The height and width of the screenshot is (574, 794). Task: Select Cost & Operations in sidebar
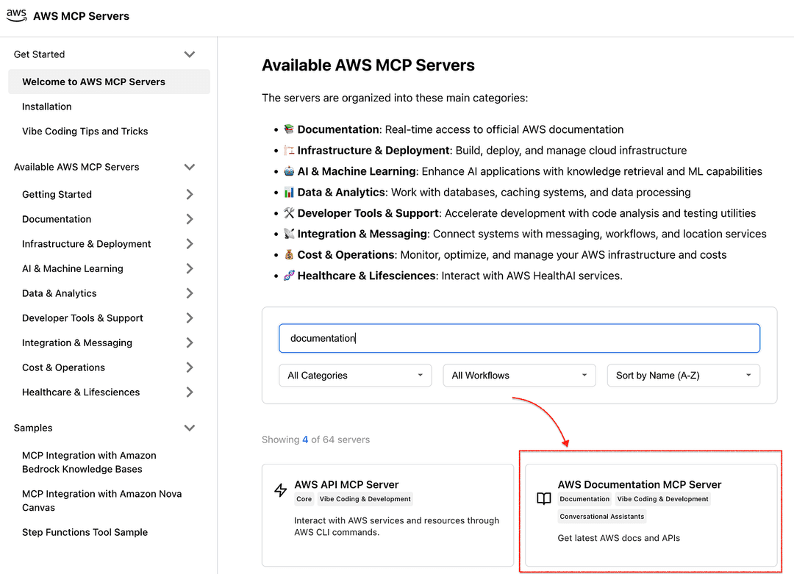coord(63,367)
